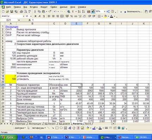Open the zoom 95% dropdown

point(104,12)
